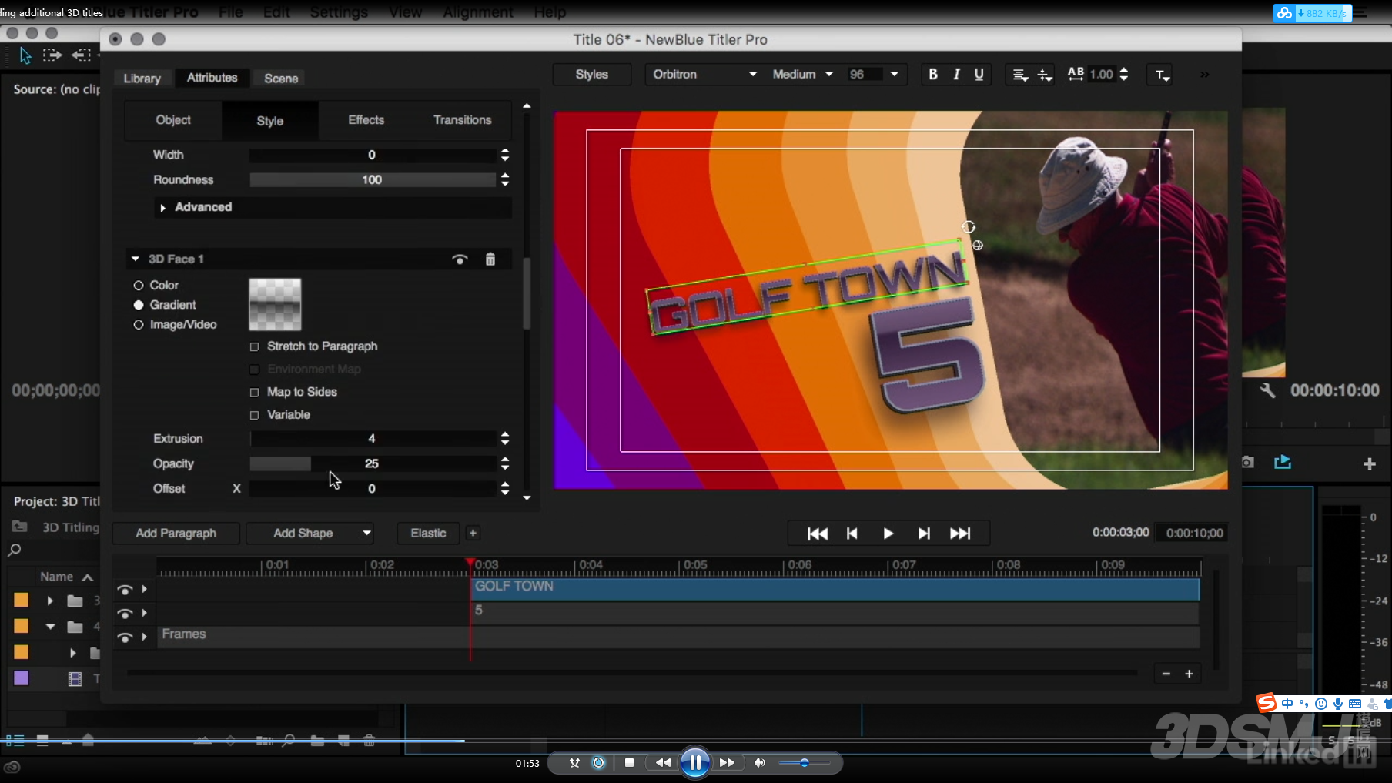Stop the video player playback
The image size is (1392, 783).
629,763
